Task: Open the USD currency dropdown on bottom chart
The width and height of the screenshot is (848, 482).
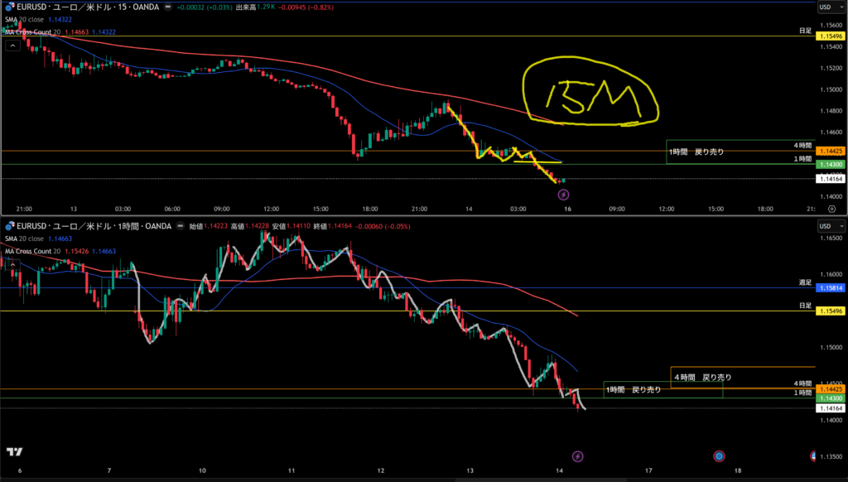Action: (x=829, y=225)
